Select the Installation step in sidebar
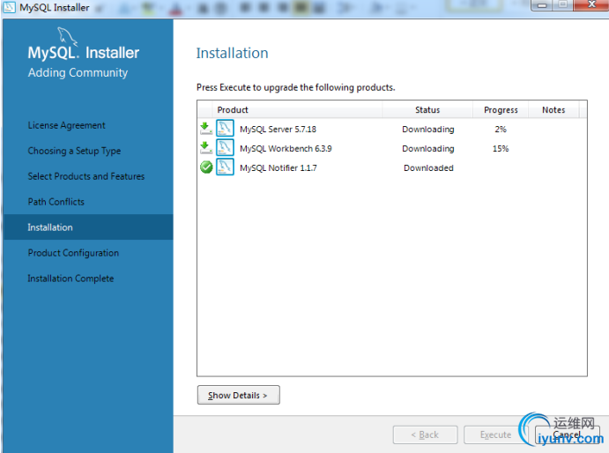 pyautogui.click(x=88, y=227)
